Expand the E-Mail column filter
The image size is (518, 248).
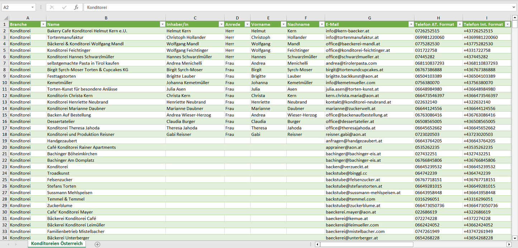point(411,24)
